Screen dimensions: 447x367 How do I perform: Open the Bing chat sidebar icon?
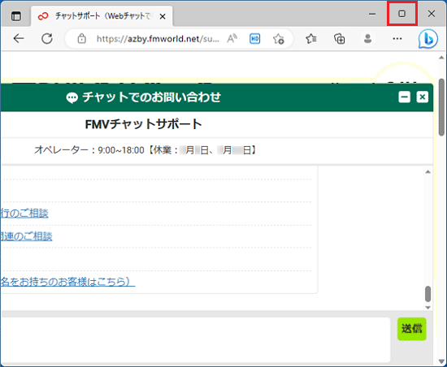(427, 39)
